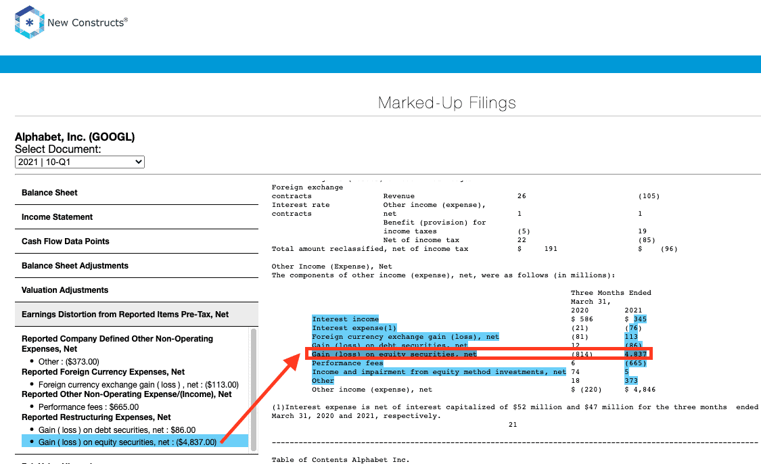Click Income and impairment from equity method investments row
This screenshot has height=464, width=761.
[439, 372]
